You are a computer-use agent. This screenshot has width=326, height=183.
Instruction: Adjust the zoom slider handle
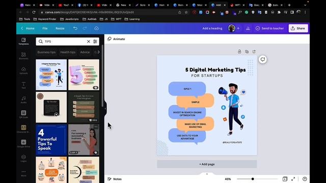point(253,179)
